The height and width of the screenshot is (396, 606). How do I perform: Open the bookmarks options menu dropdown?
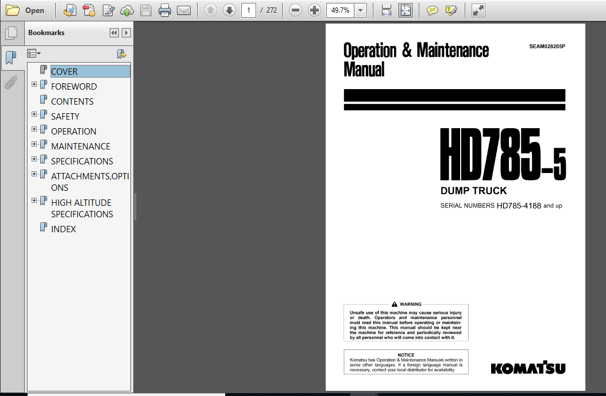coord(34,53)
